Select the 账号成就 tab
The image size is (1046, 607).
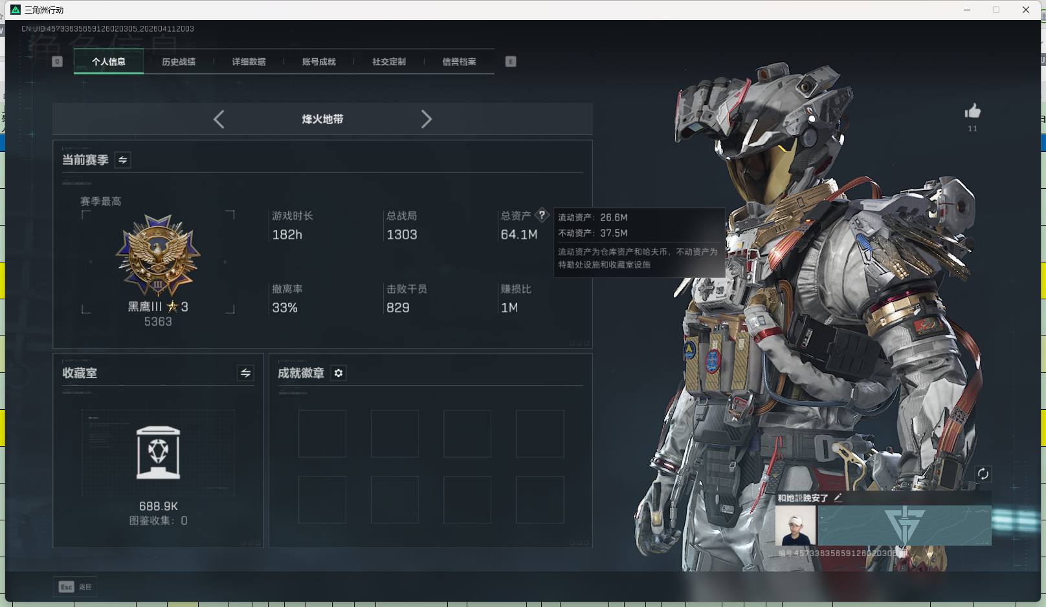coord(318,61)
